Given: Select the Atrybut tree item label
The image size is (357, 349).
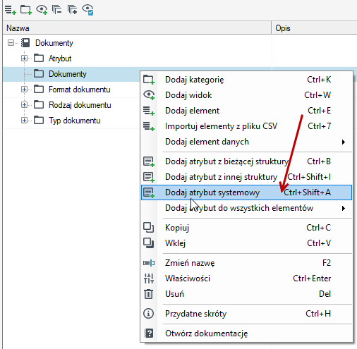Looking at the screenshot, I should tap(60, 59).
